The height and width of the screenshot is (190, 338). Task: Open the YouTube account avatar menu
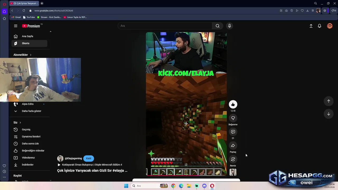330,26
